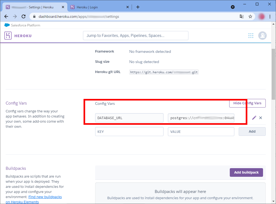Expand the tab search dropdown arrow

click(232, 7)
